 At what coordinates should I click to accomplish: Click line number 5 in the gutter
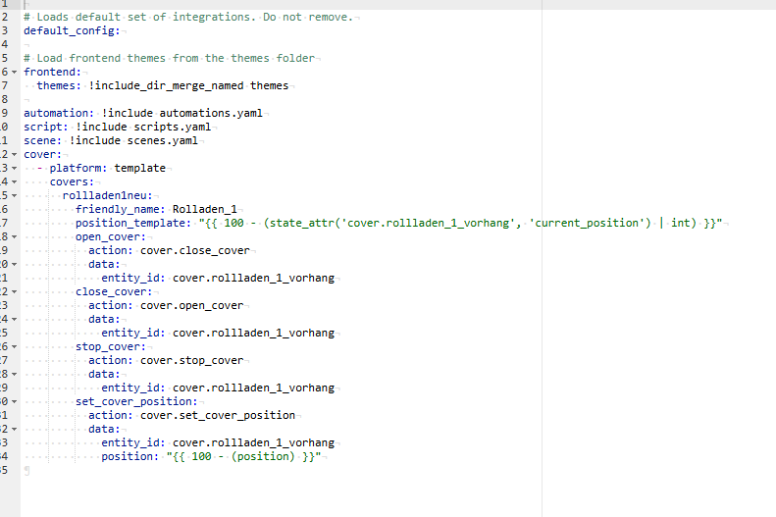(5, 58)
